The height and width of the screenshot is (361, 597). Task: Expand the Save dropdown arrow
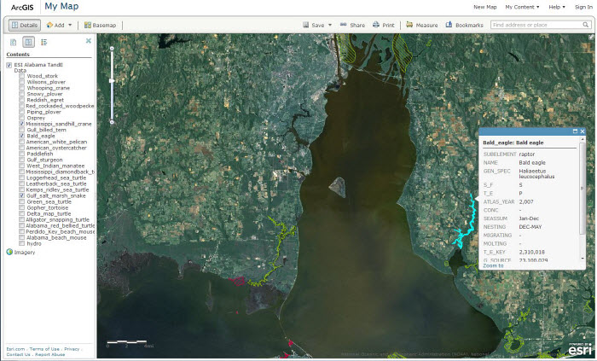coord(330,25)
